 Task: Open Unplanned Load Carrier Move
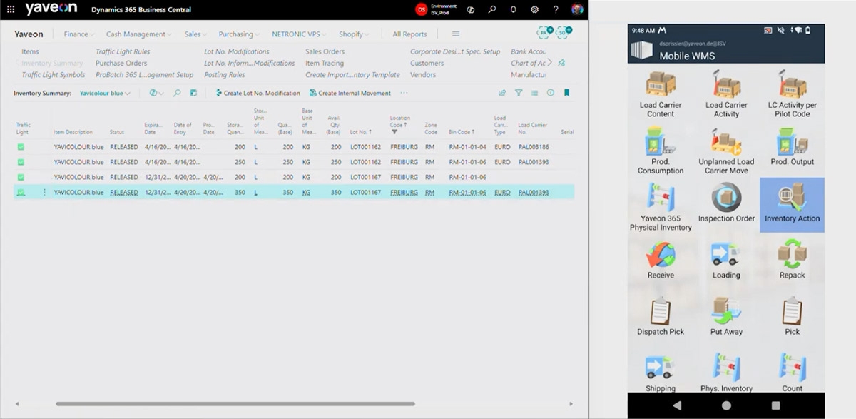[726, 151]
